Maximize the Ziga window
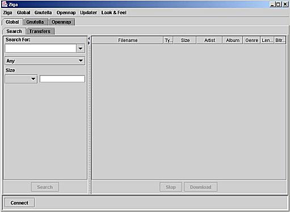290x212 pixels. (278, 4)
